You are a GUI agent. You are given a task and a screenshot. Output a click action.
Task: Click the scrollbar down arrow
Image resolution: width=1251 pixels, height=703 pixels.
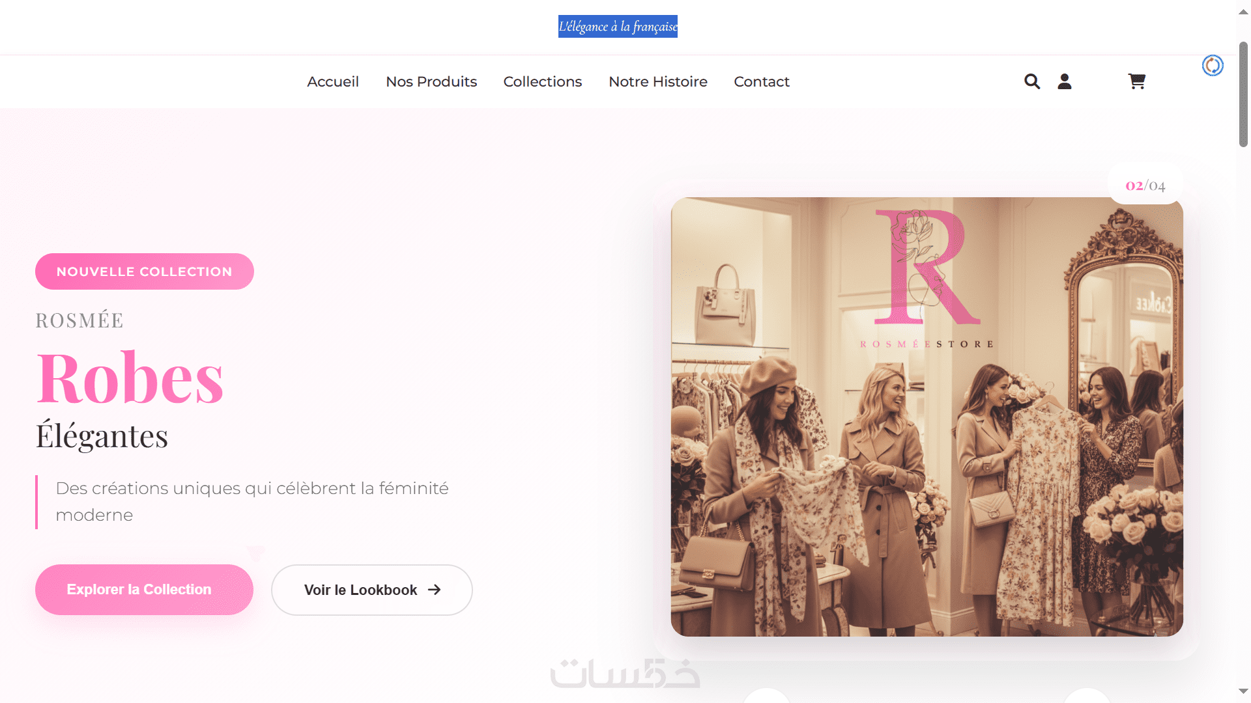pos(1243,691)
